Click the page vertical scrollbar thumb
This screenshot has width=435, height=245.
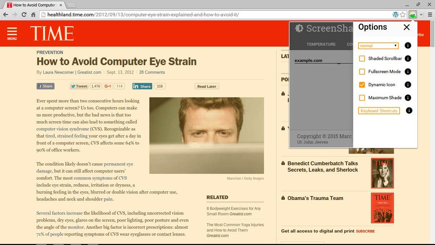[x=432, y=34]
